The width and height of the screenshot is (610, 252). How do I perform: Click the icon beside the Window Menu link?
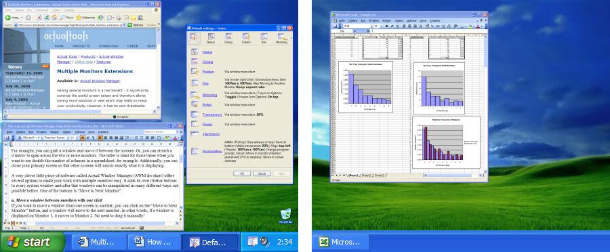(195, 151)
